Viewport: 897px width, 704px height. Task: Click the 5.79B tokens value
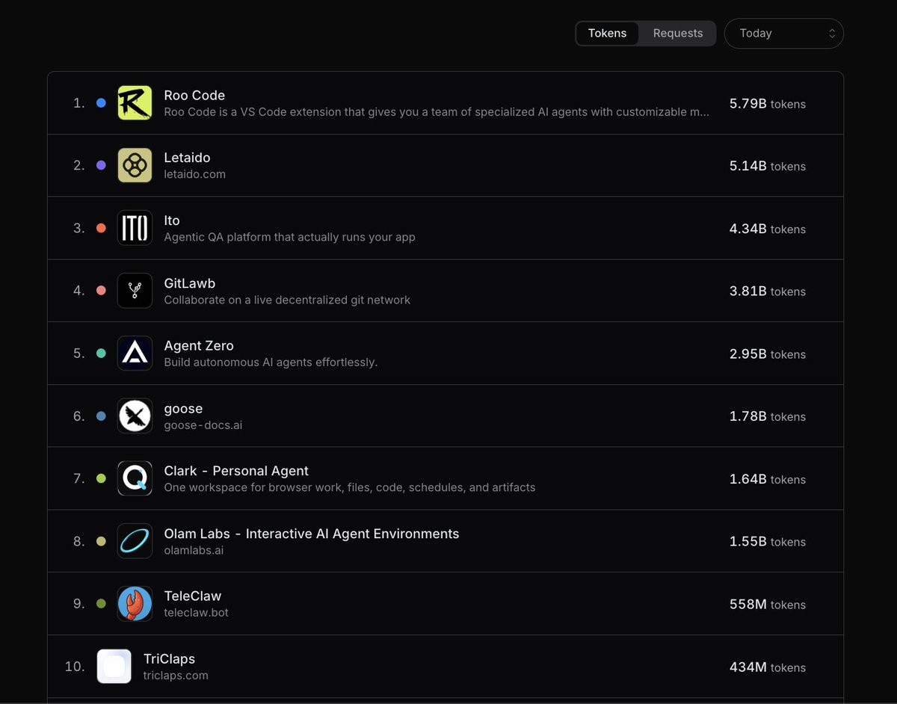pyautogui.click(x=768, y=104)
